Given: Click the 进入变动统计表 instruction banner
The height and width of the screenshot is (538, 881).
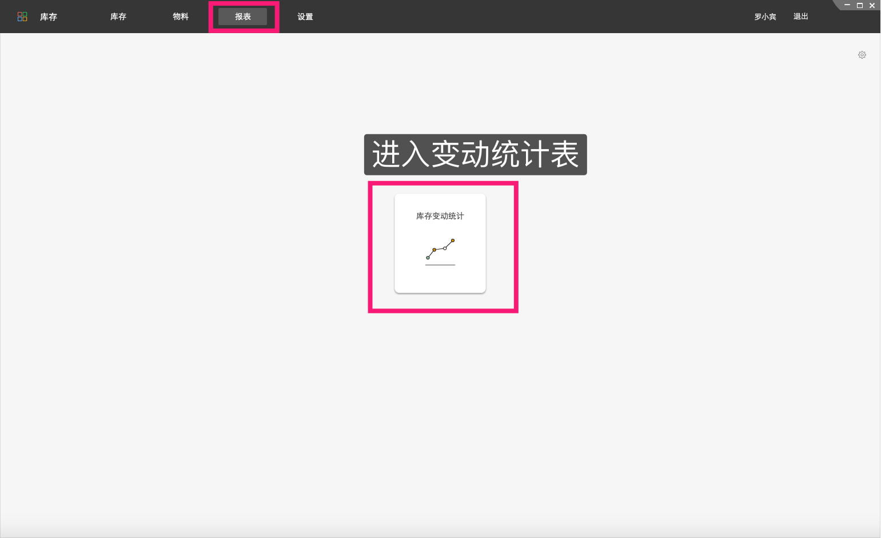Looking at the screenshot, I should click(475, 155).
